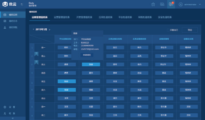This screenshot has width=205, height=120.
Task: Click email 1525739@163.com in popup
Action: tap(90, 49)
